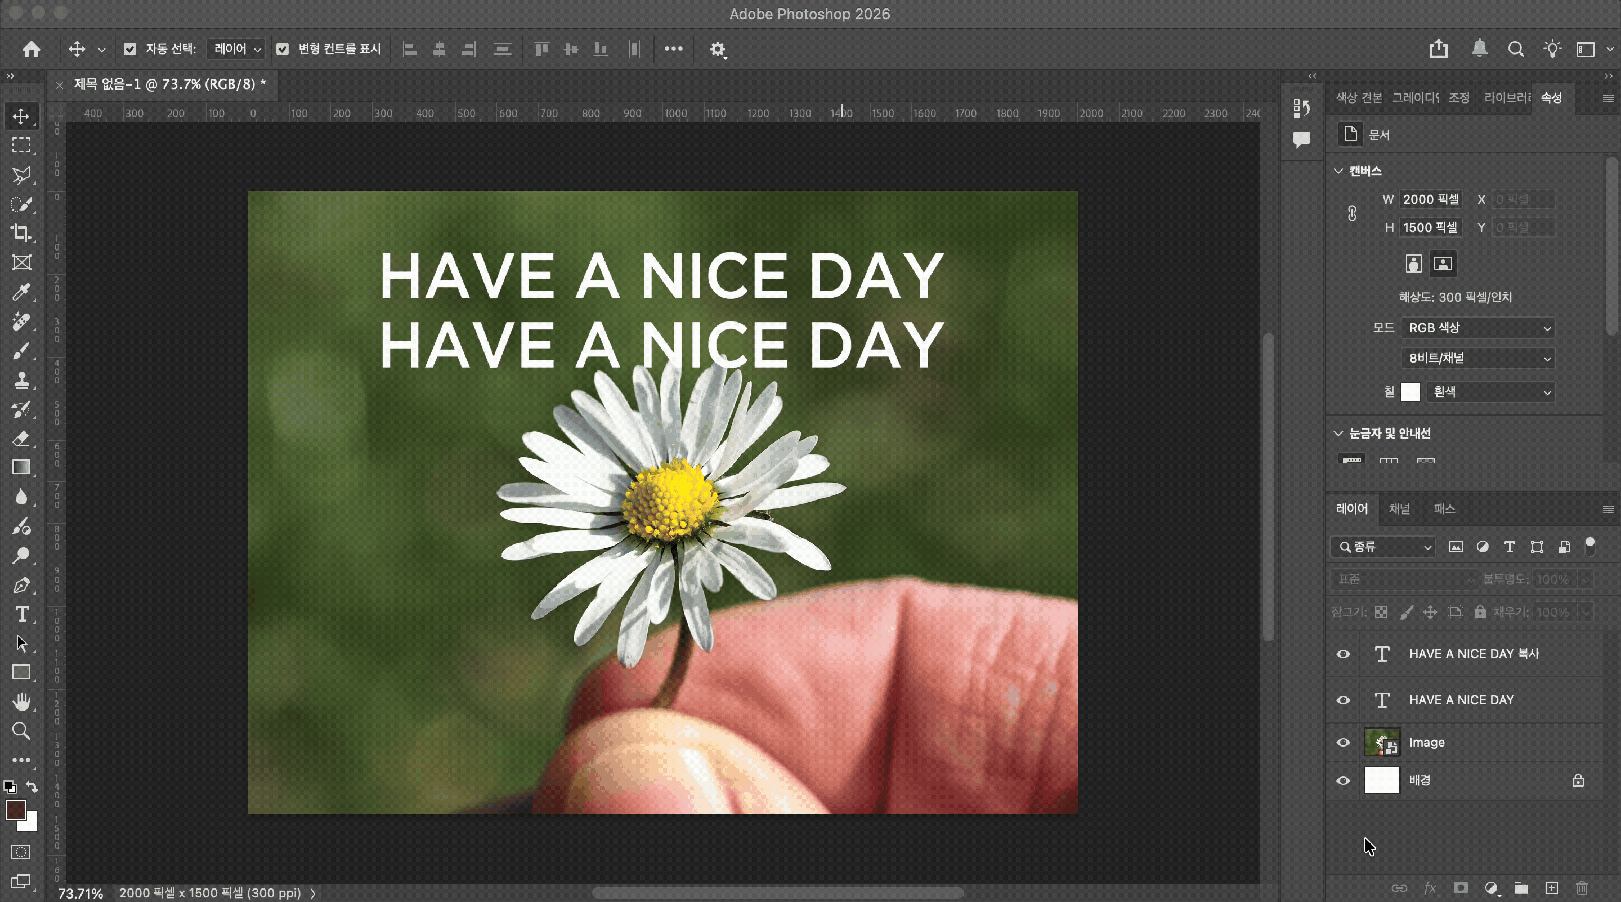Image resolution: width=1621 pixels, height=902 pixels.
Task: Select the Move tool in the toolbar
Action: pos(21,117)
